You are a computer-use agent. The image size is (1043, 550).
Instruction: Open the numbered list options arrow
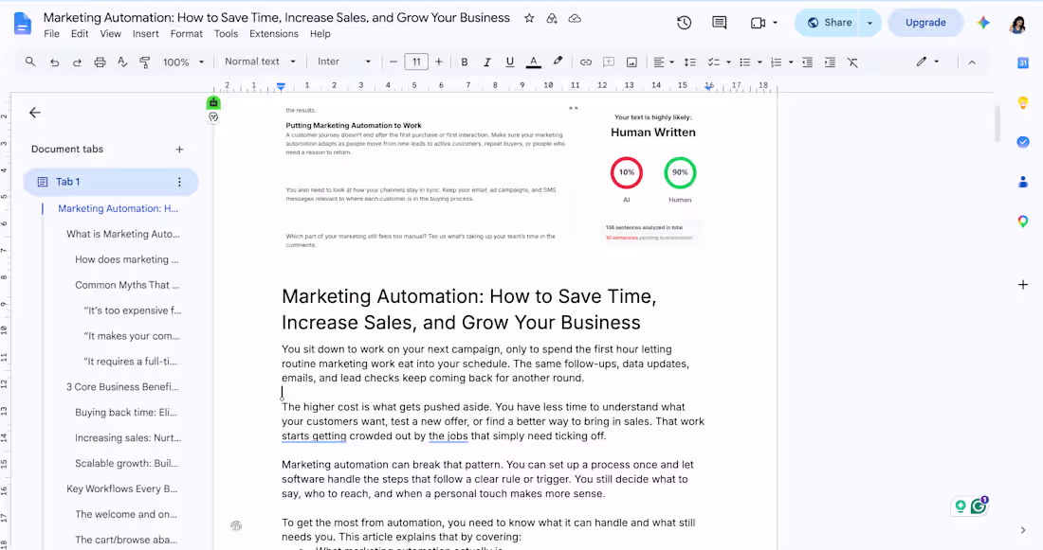(791, 62)
